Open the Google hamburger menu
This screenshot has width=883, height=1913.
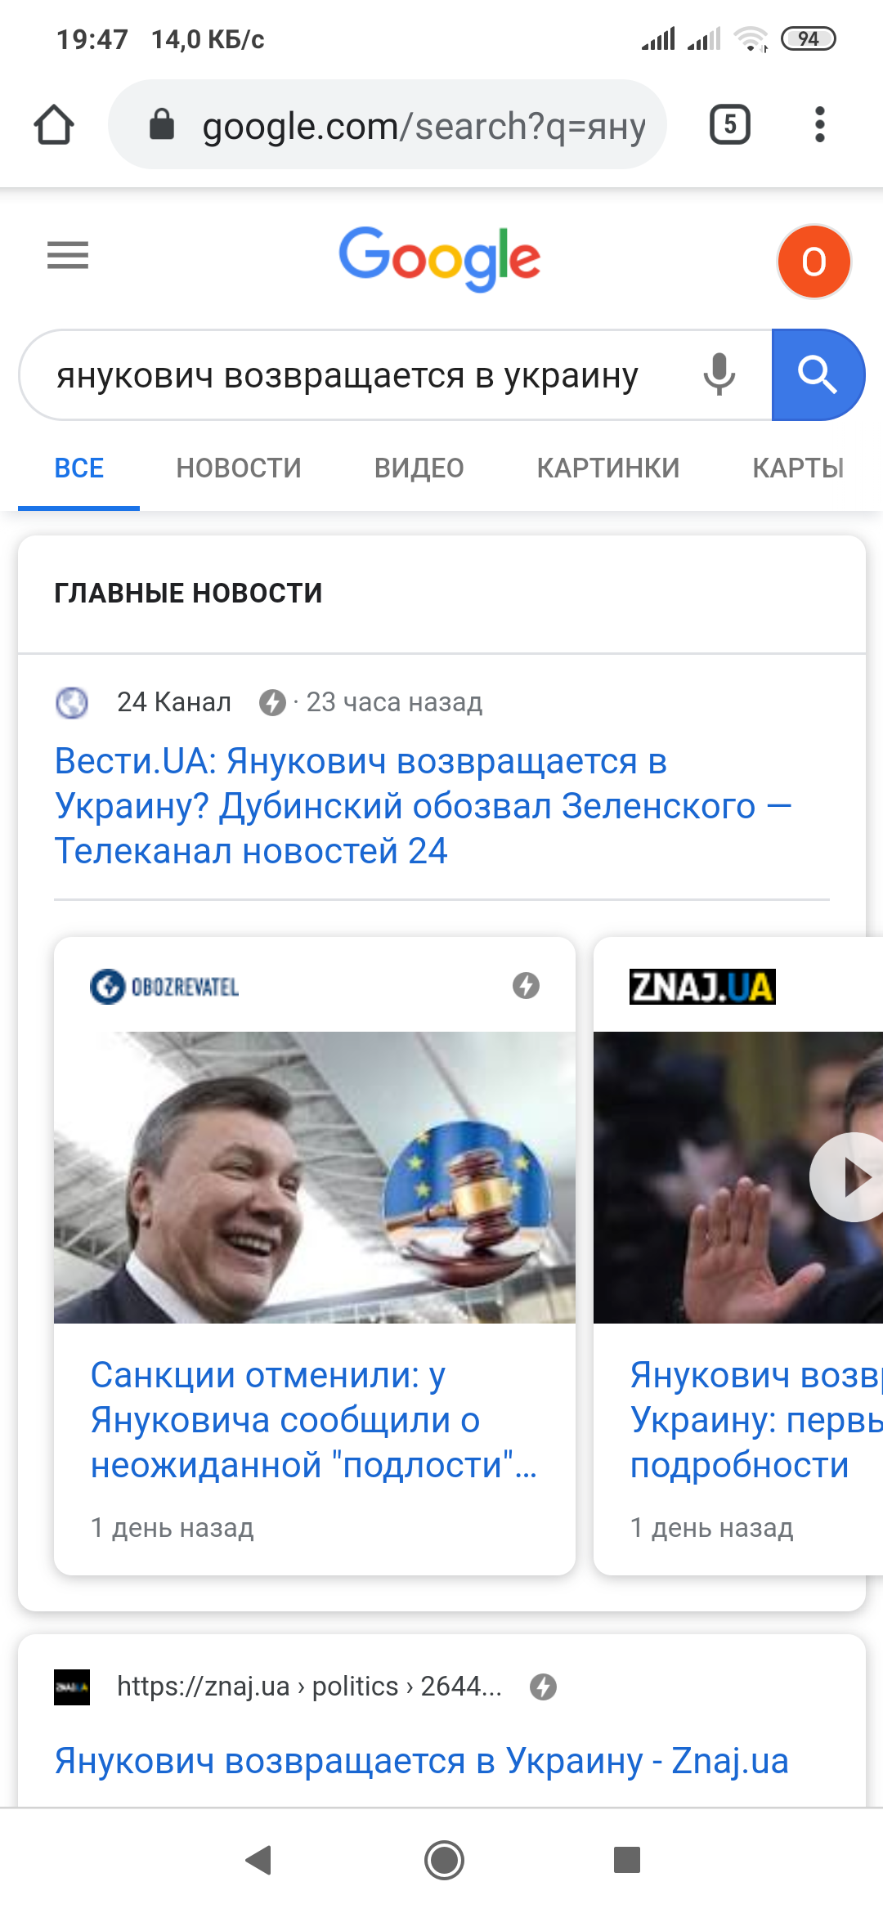(68, 256)
